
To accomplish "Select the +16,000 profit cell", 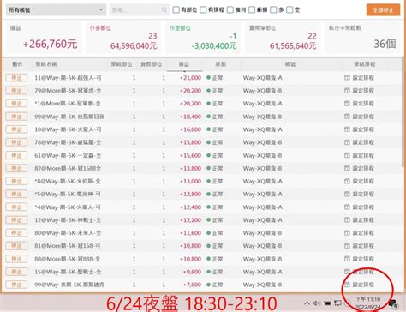I will click(190, 129).
